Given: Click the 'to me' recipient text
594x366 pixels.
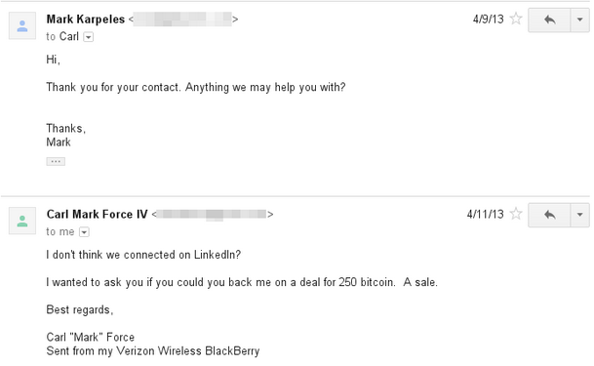Looking at the screenshot, I should (x=60, y=232).
